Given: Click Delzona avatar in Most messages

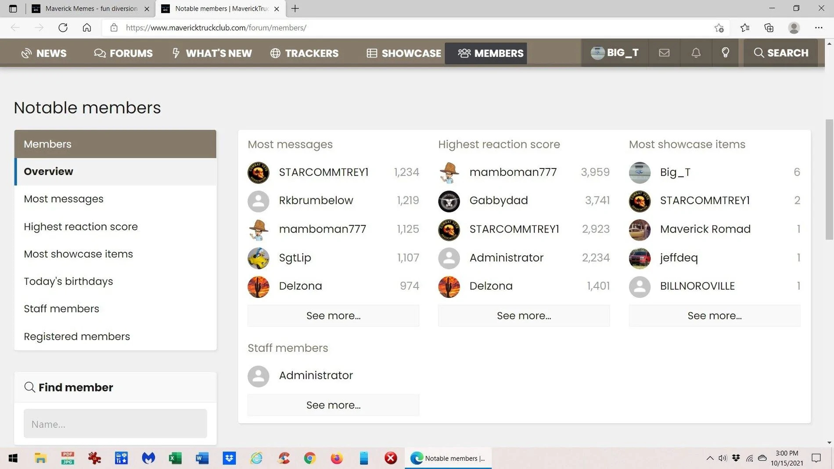Looking at the screenshot, I should 258,286.
